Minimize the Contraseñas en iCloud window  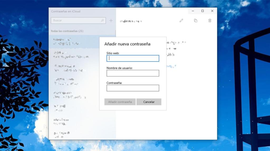(193, 11)
